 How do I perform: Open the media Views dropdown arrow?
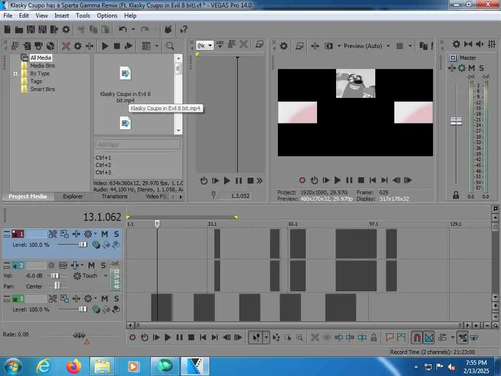coord(157,46)
